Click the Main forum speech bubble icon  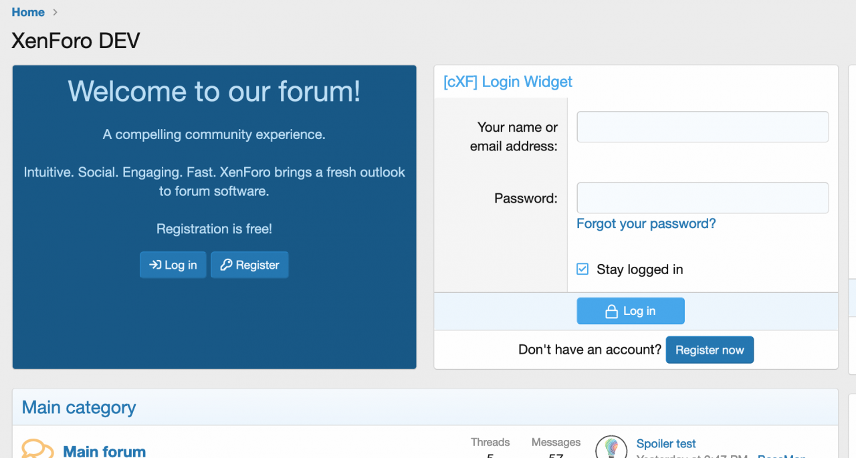(x=37, y=449)
